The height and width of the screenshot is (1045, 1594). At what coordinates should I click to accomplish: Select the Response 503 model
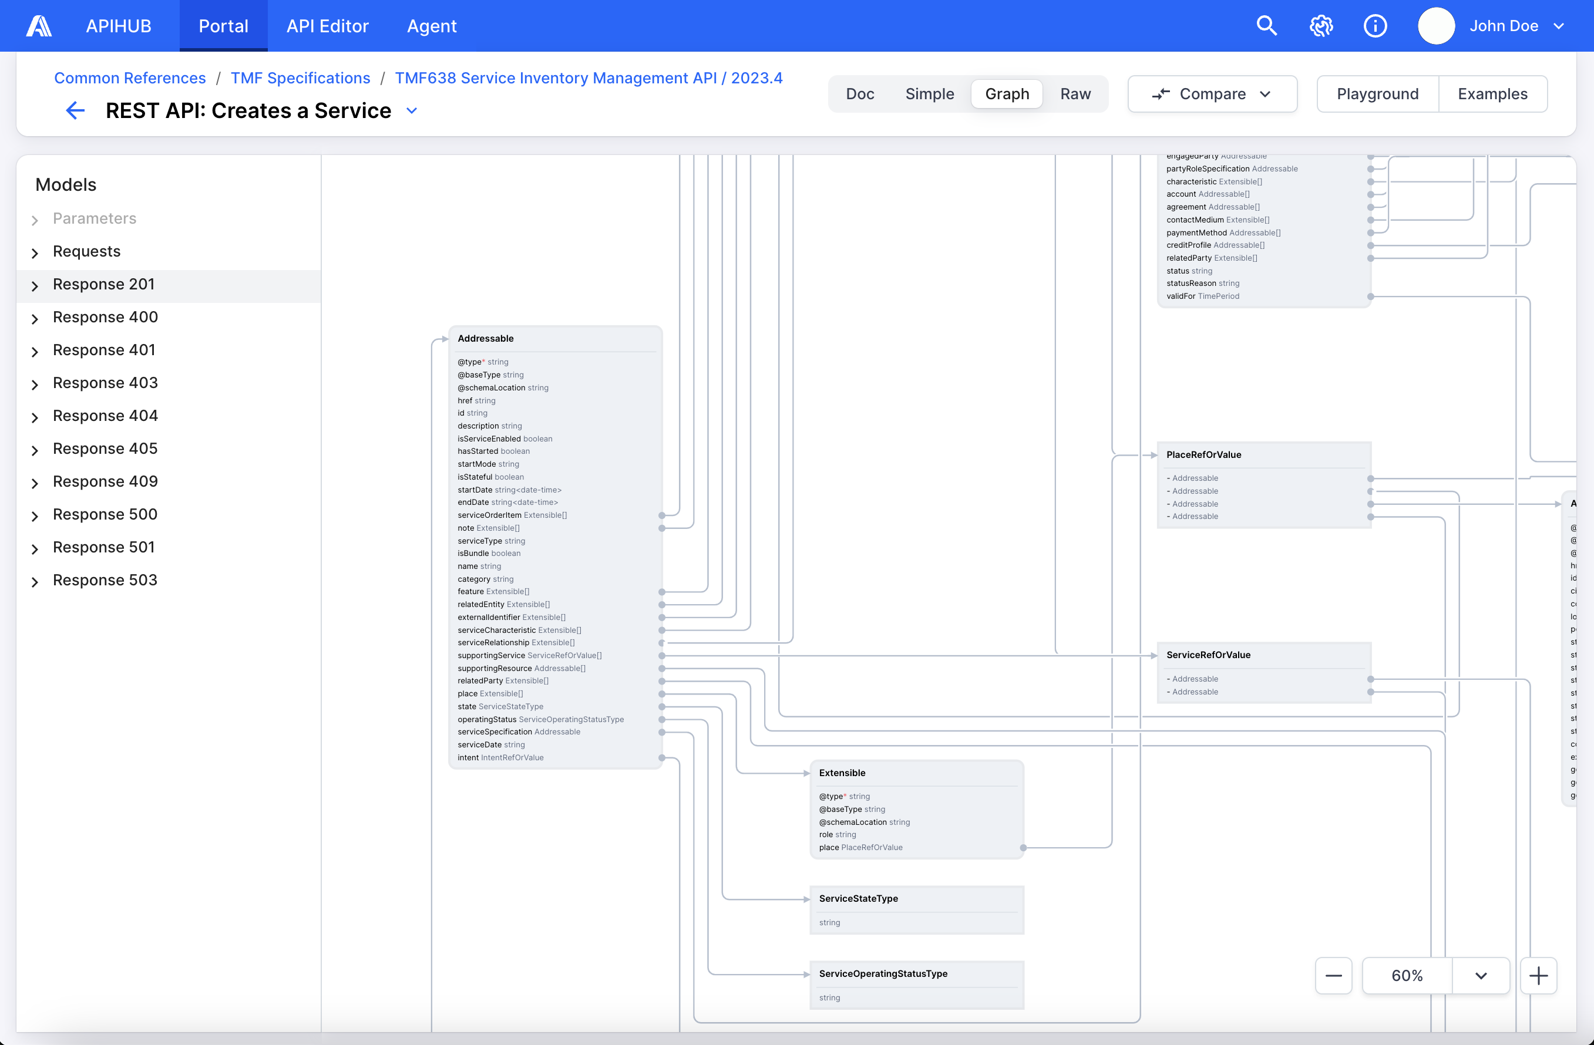[105, 579]
